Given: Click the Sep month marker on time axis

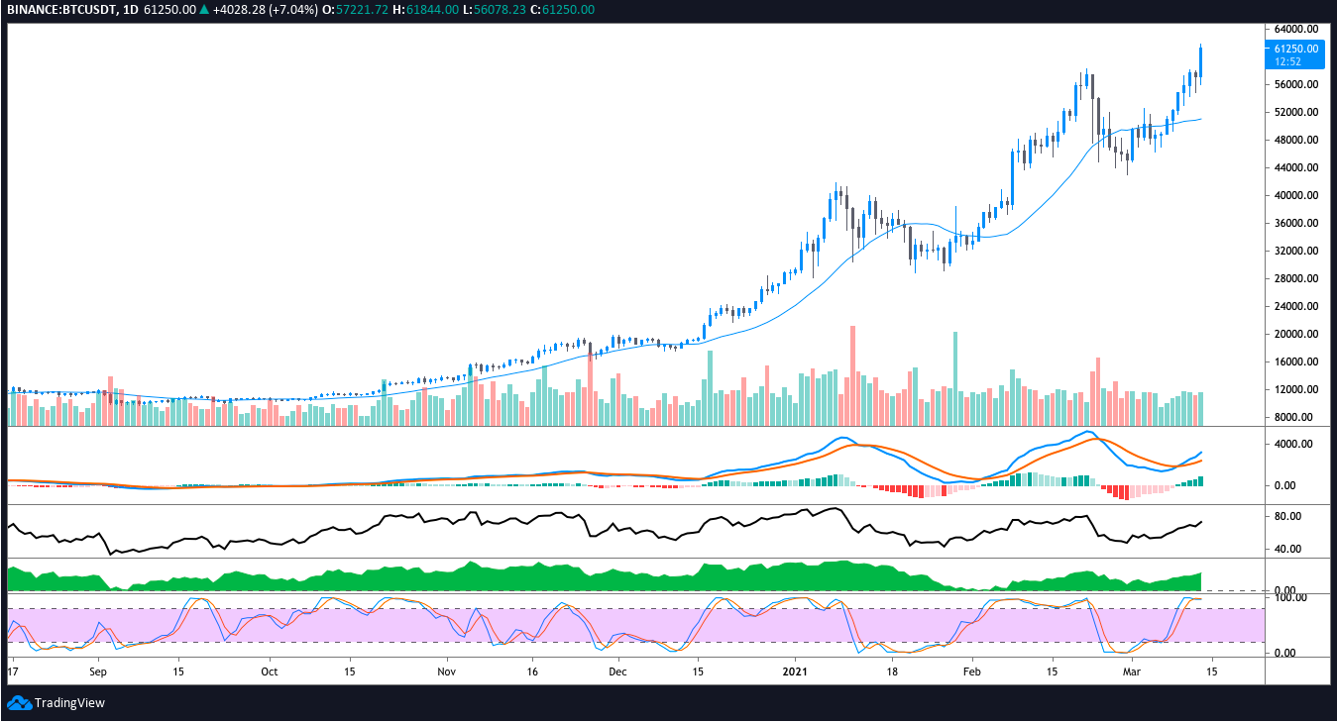Looking at the screenshot, I should coord(97,671).
